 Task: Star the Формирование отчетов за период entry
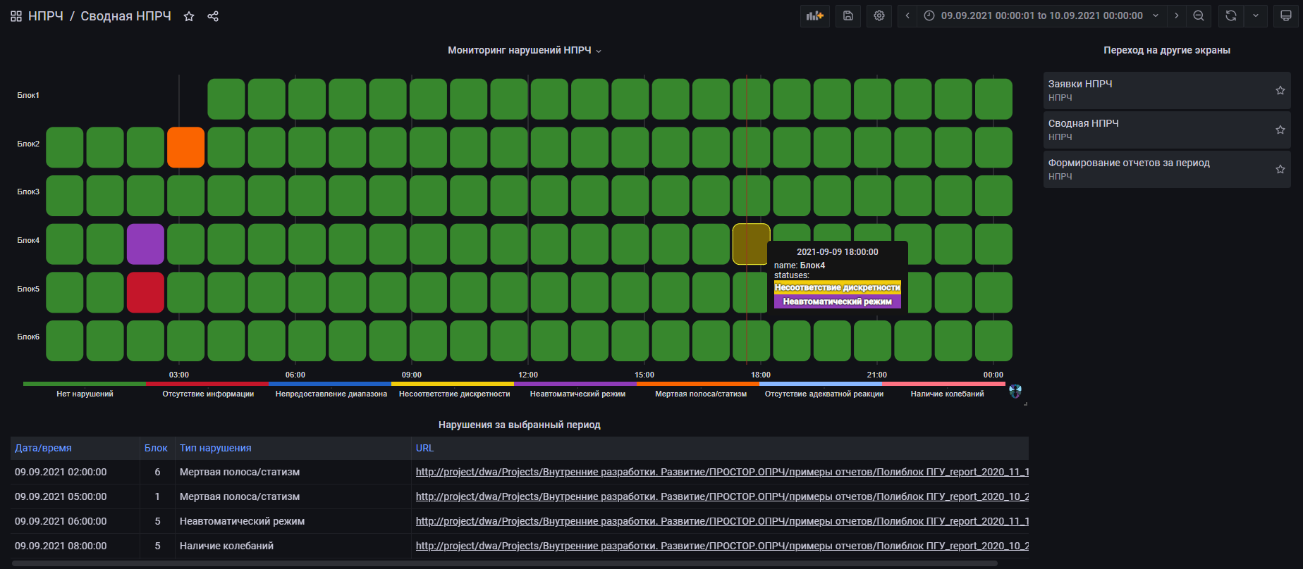coord(1280,169)
